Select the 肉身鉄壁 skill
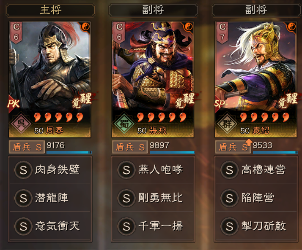302x250 pixels. click(50, 170)
